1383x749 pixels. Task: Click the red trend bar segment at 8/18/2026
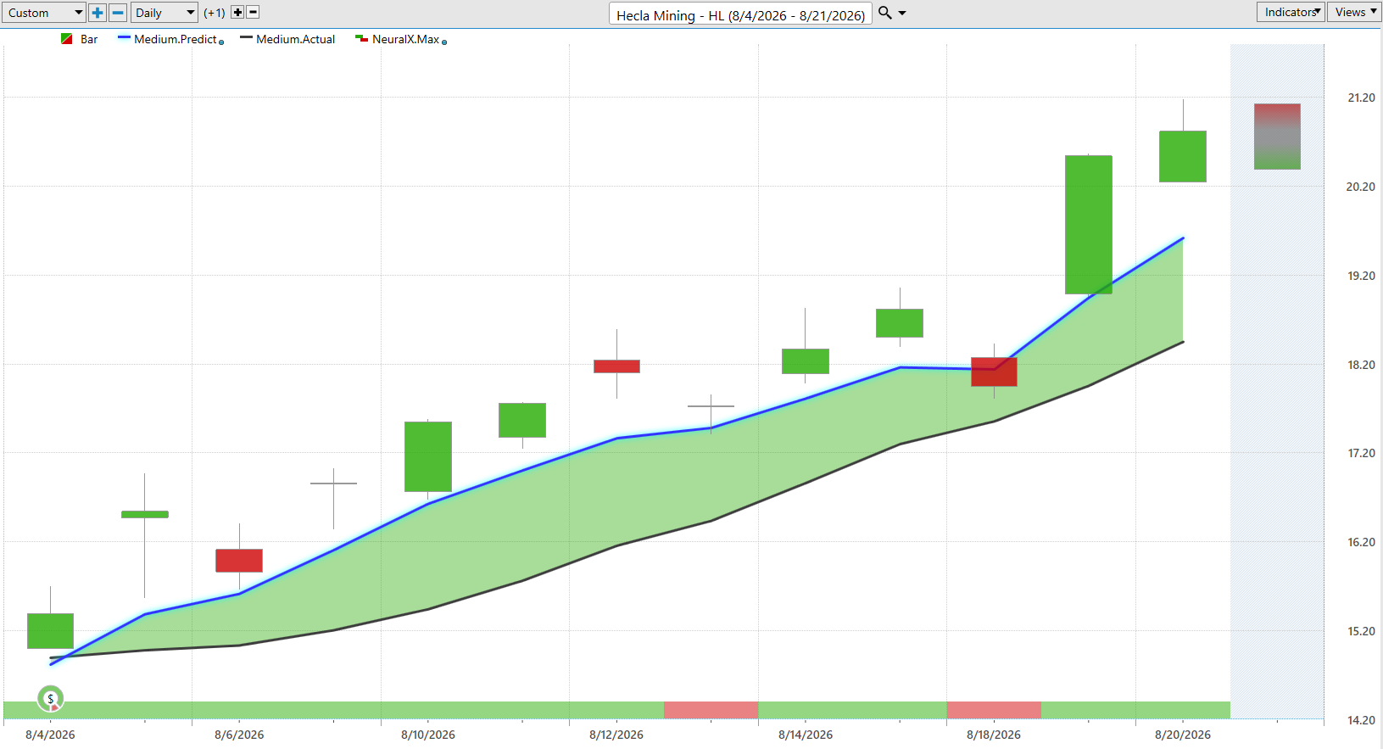point(994,710)
